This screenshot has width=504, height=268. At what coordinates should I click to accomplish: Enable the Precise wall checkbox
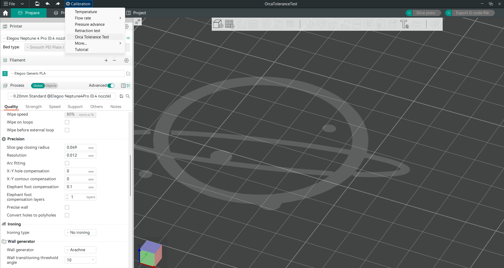point(67,207)
